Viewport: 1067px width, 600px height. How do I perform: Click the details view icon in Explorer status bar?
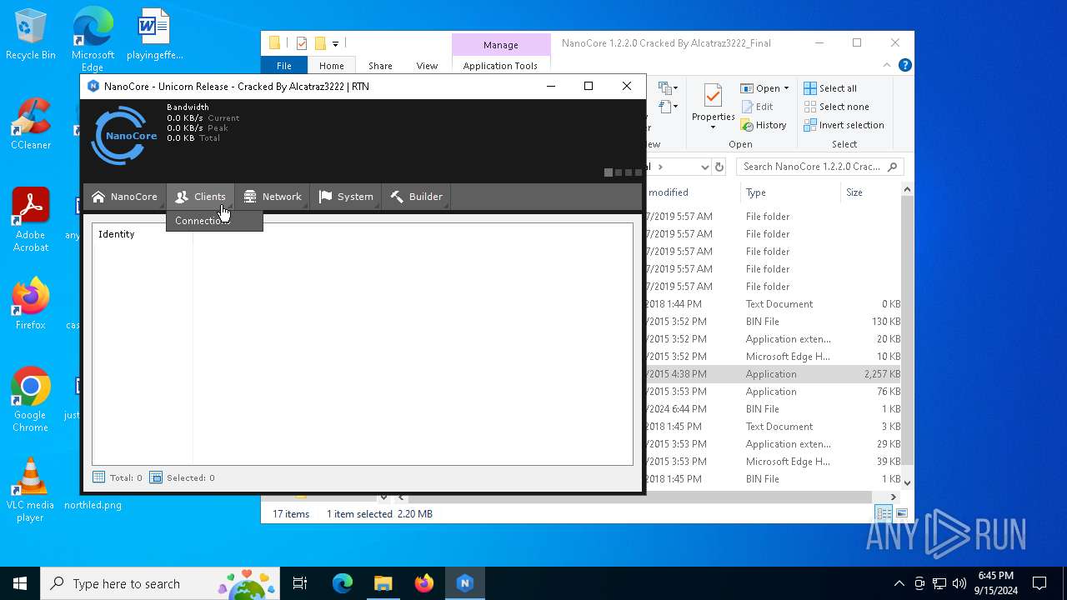[x=884, y=513]
